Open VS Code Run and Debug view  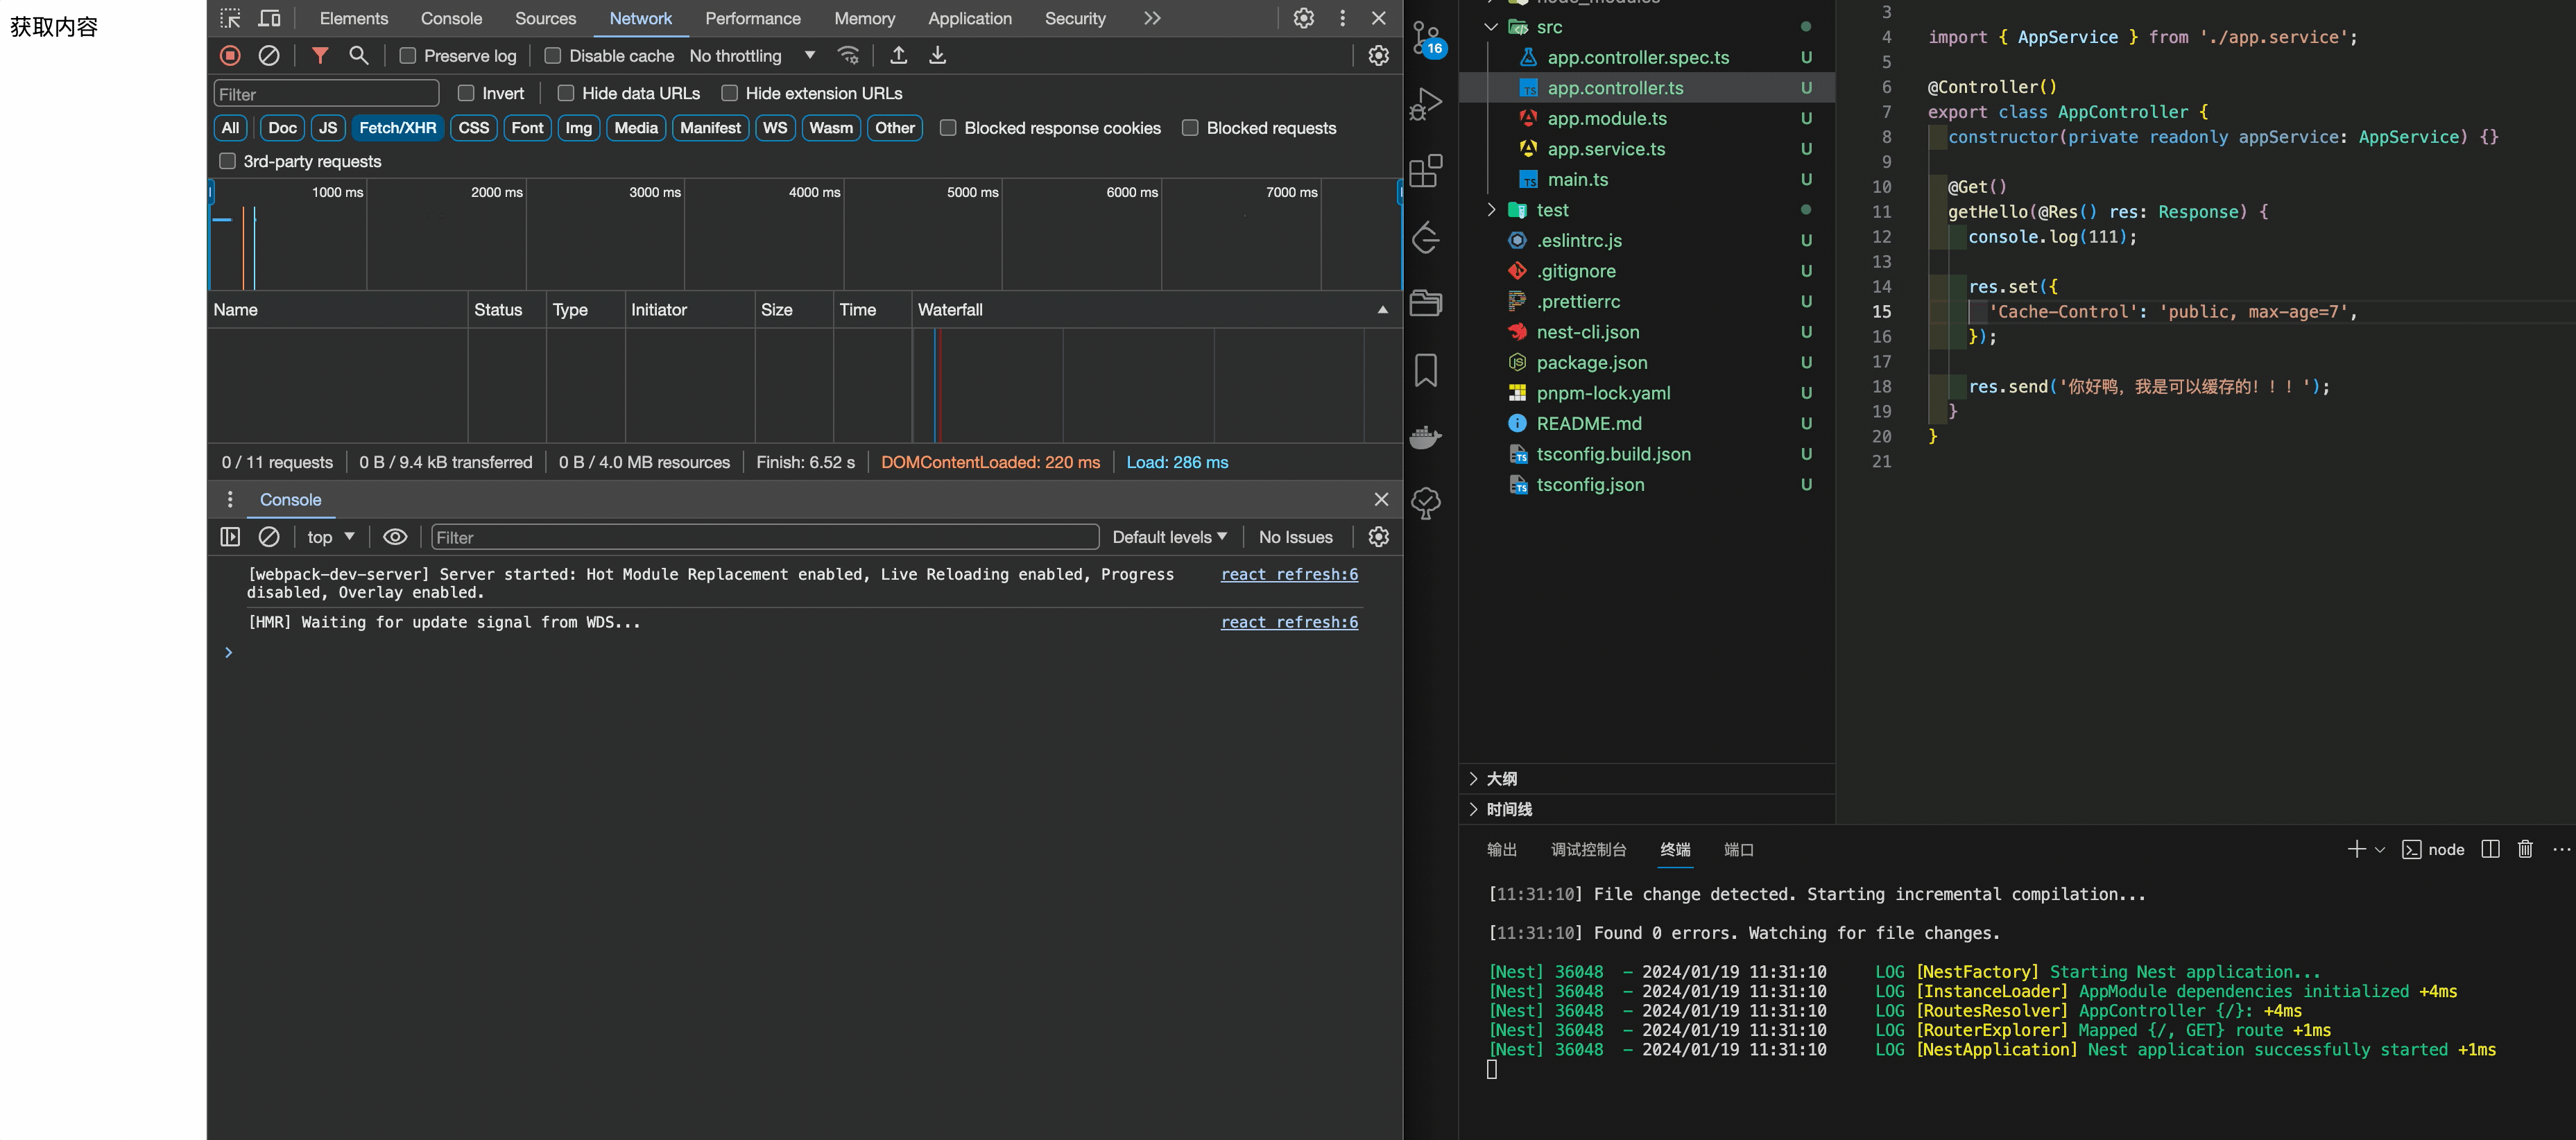(x=1426, y=104)
